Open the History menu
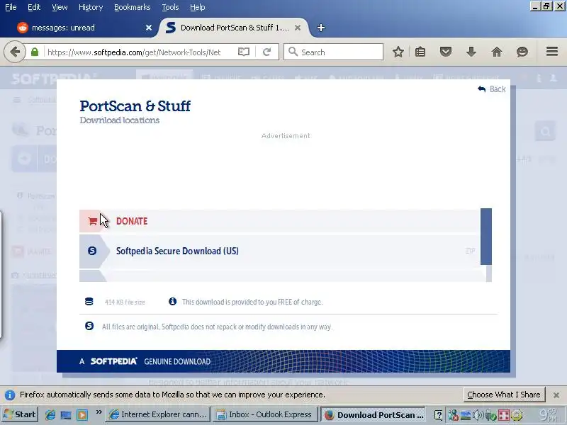567x425 pixels. 91,7
